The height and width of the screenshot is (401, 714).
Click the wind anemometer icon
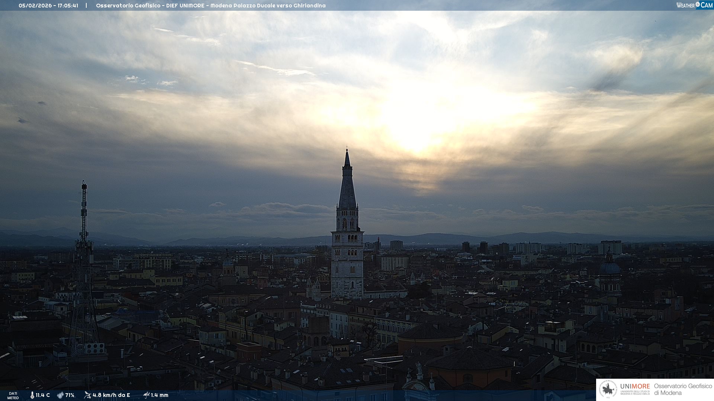pyautogui.click(x=87, y=395)
